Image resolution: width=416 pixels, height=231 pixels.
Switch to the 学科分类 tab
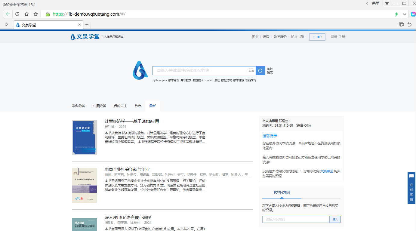pos(78,106)
